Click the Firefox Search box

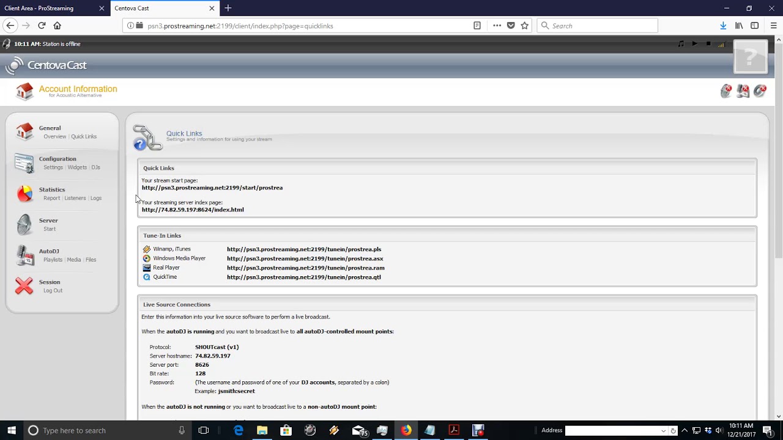[597, 26]
